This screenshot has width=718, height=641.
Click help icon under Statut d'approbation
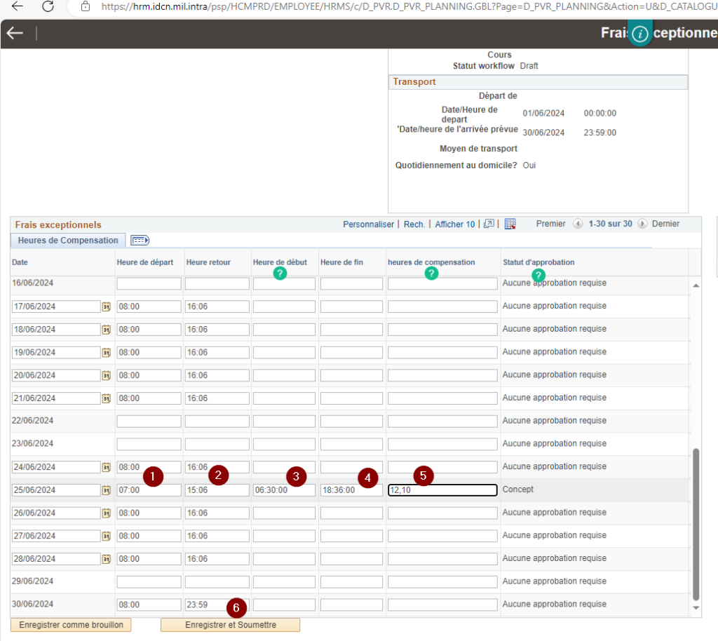[538, 275]
